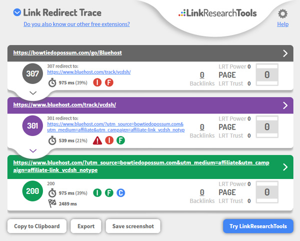
Task: Open the 301 redirect target utm_source link
Action: coord(116,127)
